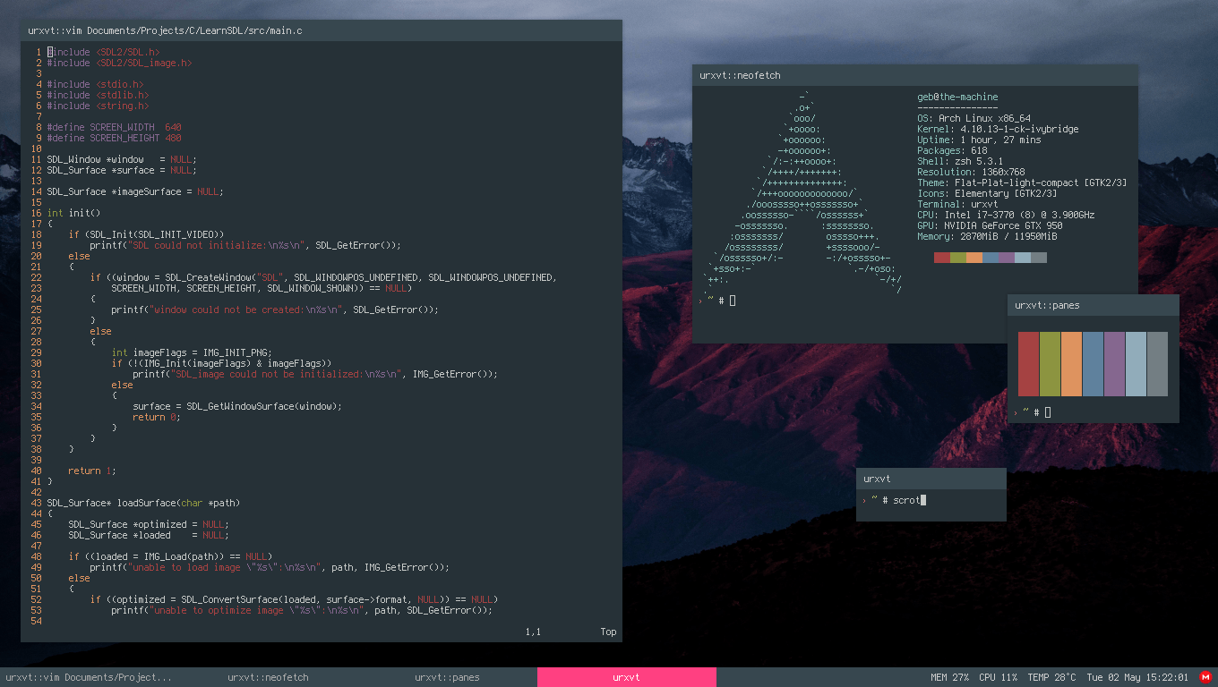The width and height of the screenshot is (1218, 687).
Task: Pick the red swatch in panes window
Action: [x=1028, y=364]
